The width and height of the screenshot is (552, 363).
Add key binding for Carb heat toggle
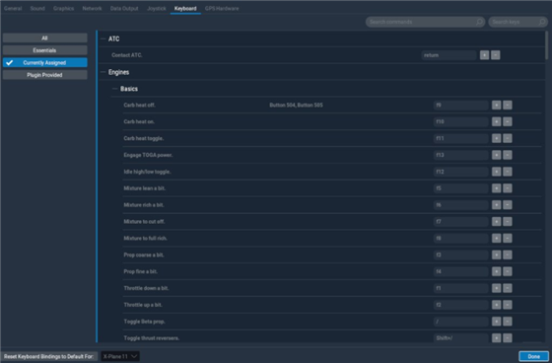pos(497,138)
